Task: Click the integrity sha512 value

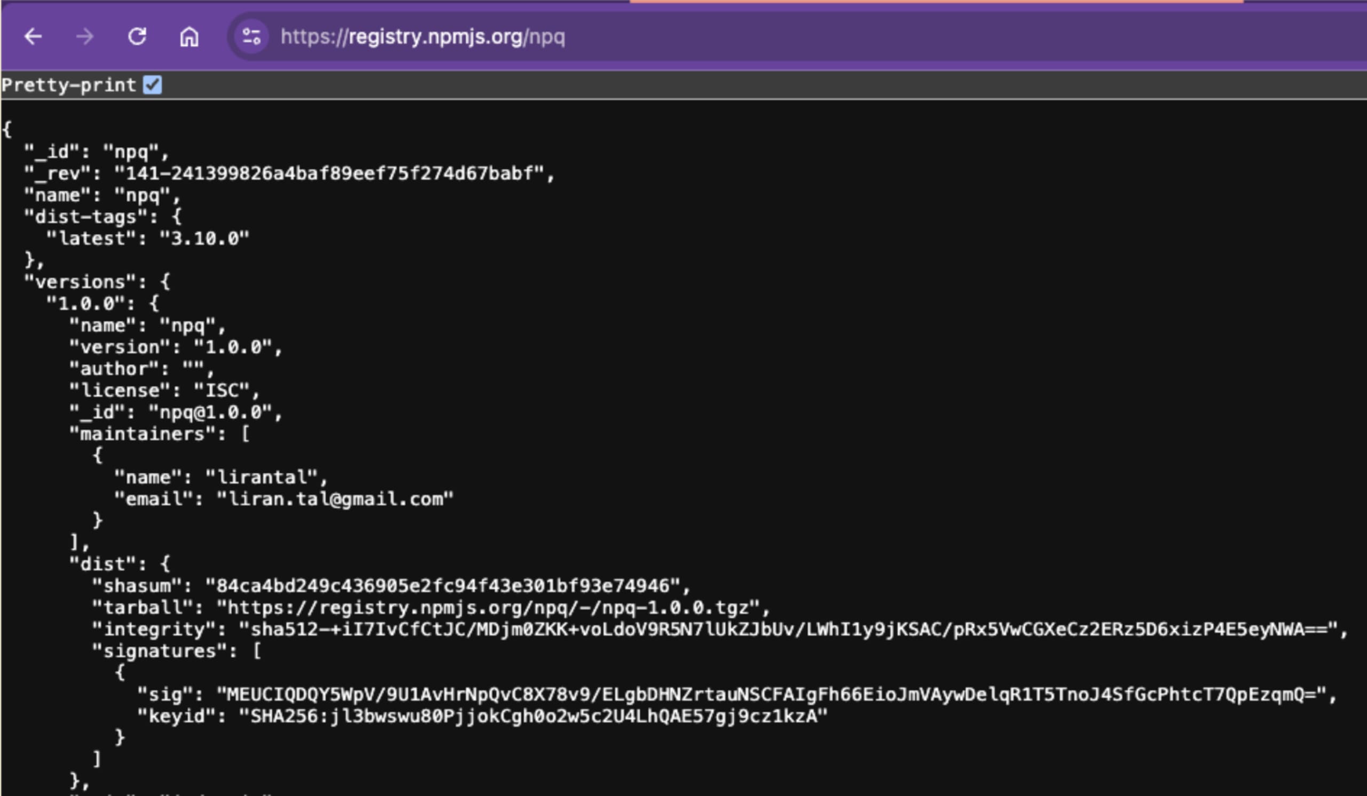Action: click(x=788, y=629)
